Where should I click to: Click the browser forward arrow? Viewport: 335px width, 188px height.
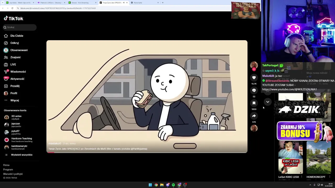[x=7, y=8]
